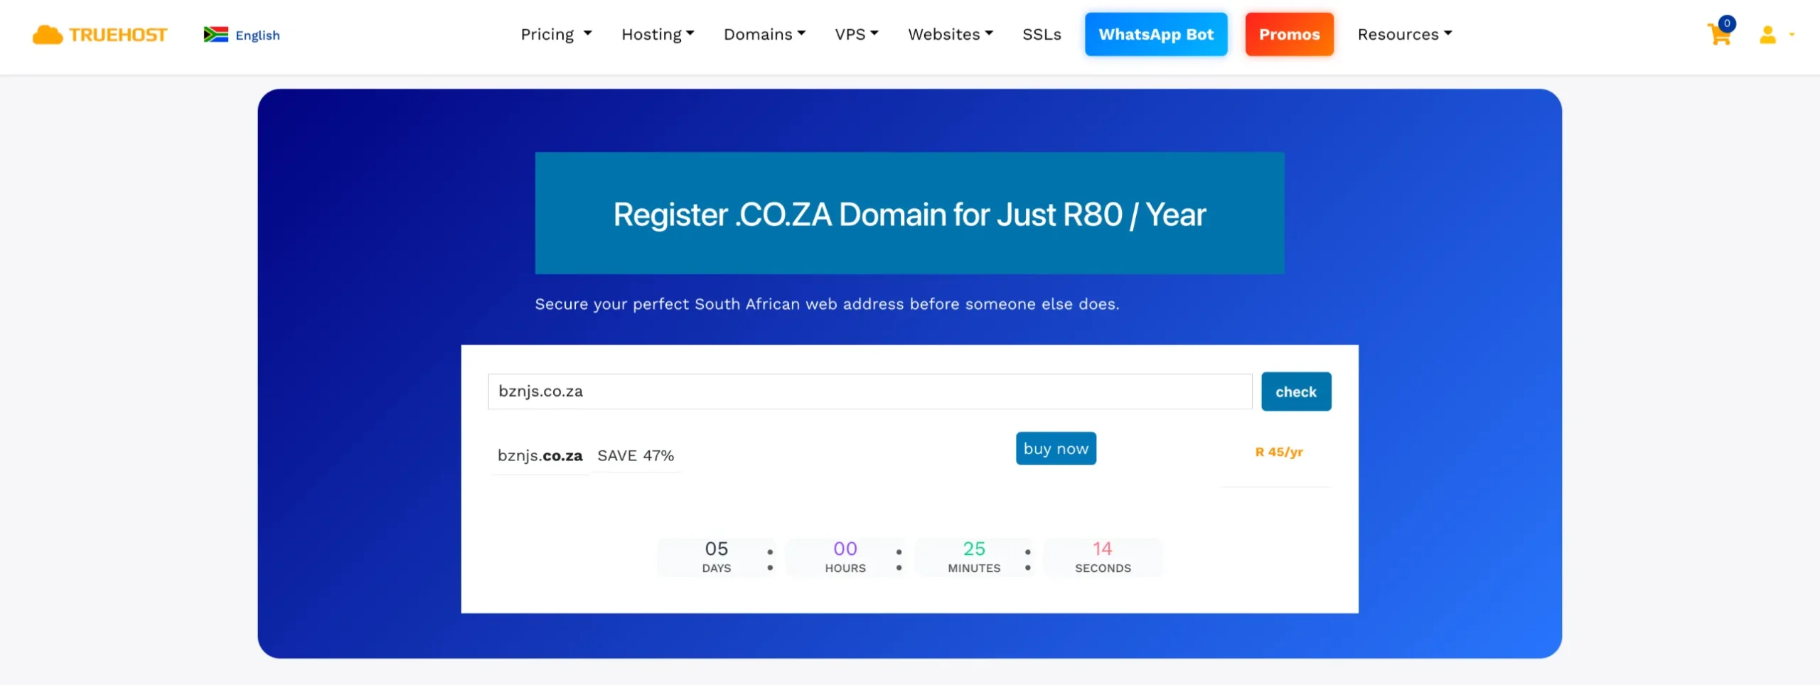Click the check domain button

click(x=1296, y=392)
